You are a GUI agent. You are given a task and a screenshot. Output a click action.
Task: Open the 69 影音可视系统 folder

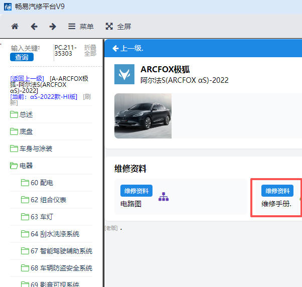[x=50, y=284]
